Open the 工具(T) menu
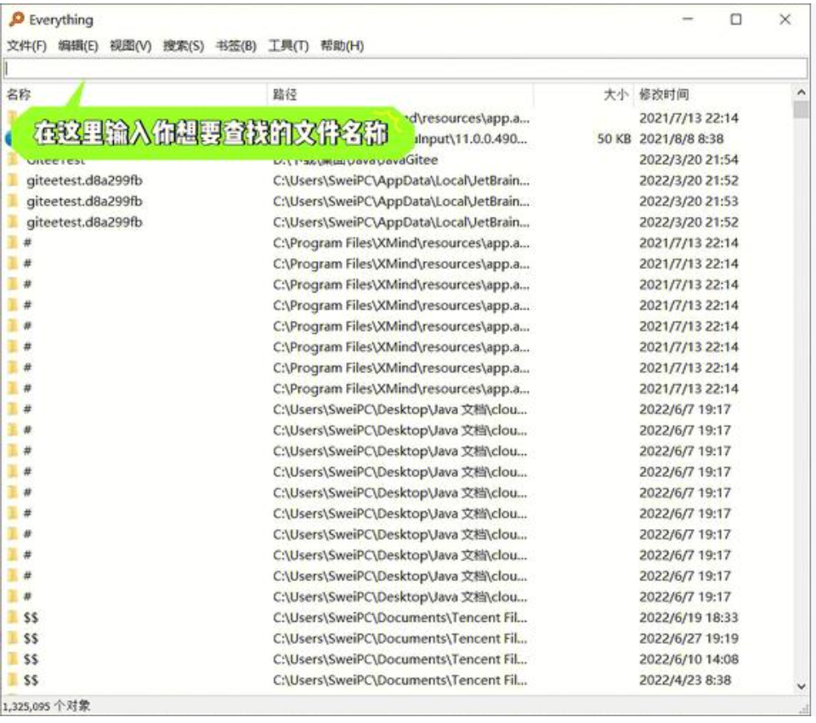This screenshot has width=816, height=723. pos(288,46)
